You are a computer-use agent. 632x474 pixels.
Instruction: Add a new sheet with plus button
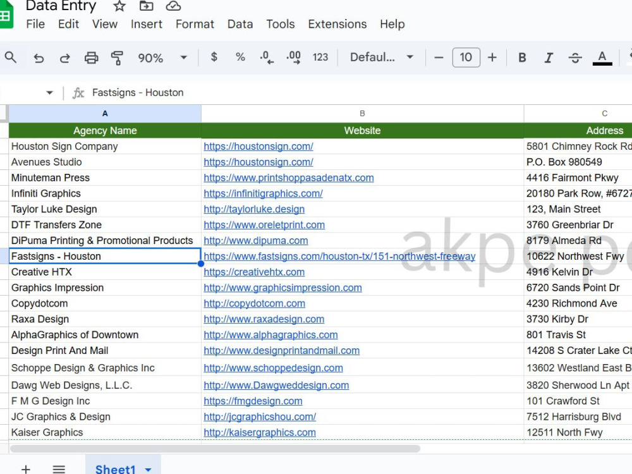26,469
